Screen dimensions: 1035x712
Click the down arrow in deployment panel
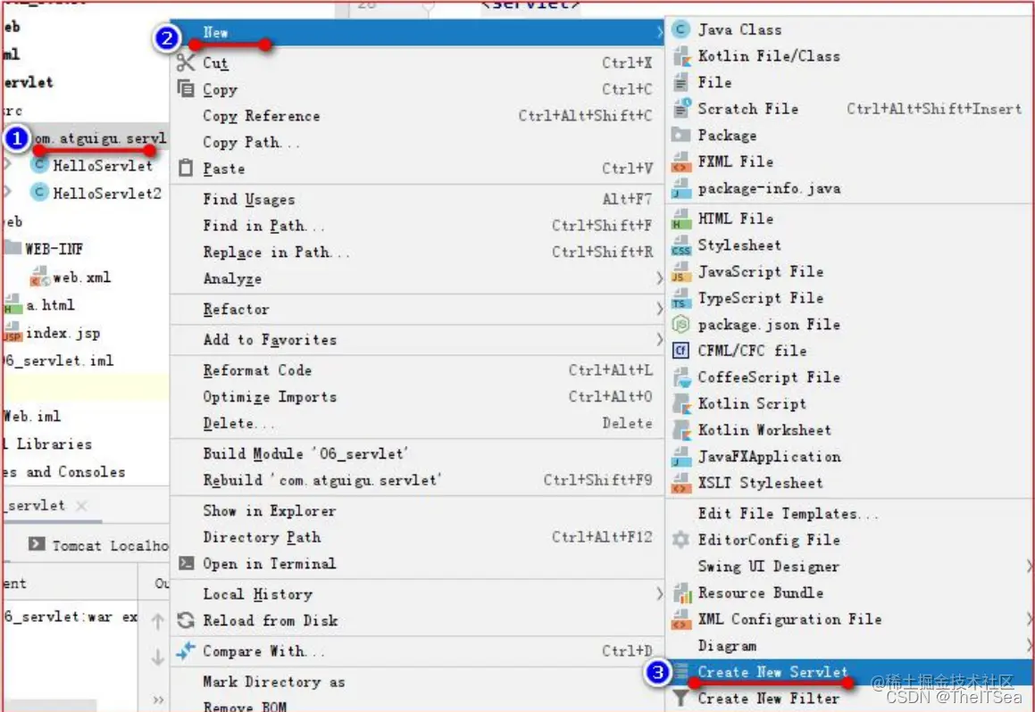(157, 658)
